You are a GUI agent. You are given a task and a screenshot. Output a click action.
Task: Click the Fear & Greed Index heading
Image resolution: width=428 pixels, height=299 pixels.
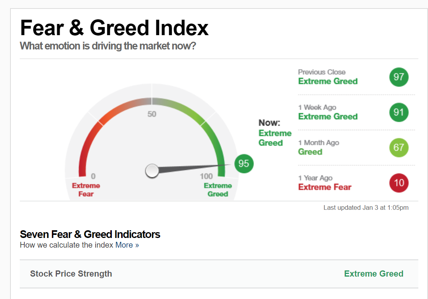click(114, 27)
